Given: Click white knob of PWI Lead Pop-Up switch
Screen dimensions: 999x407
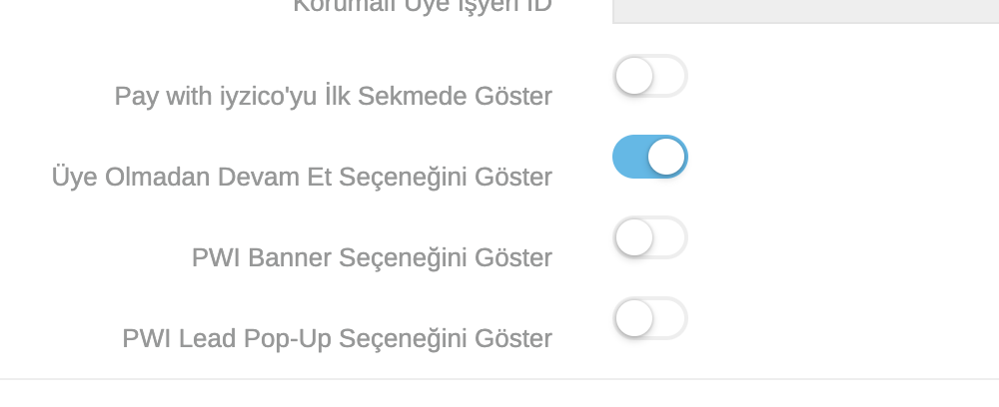Looking at the screenshot, I should 634,318.
